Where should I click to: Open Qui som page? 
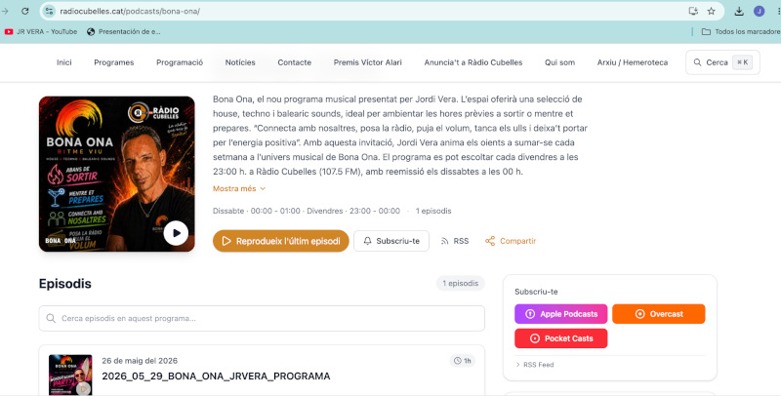click(x=559, y=62)
